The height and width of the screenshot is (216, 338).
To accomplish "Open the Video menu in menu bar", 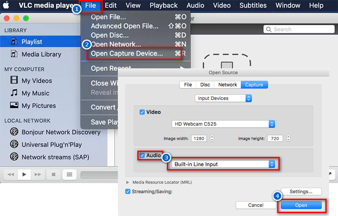I will pyautogui.click(x=222, y=5).
